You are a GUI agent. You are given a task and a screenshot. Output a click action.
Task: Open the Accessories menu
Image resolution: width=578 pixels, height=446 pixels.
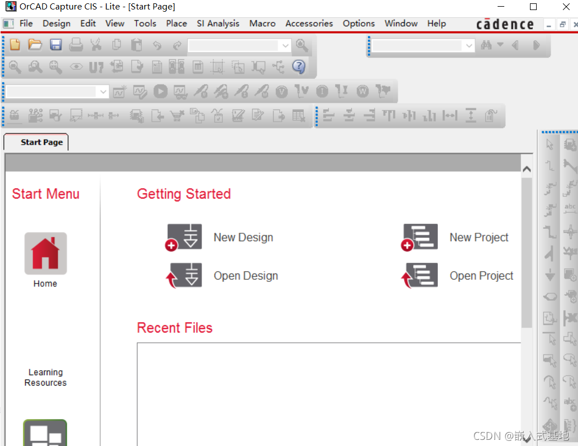[309, 23]
